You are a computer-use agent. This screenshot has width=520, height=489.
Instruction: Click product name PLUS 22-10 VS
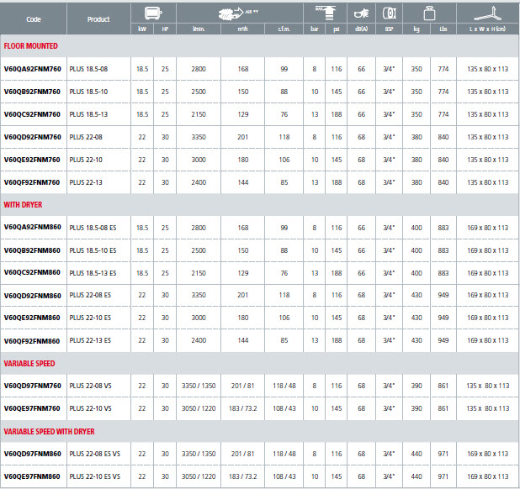91,408
